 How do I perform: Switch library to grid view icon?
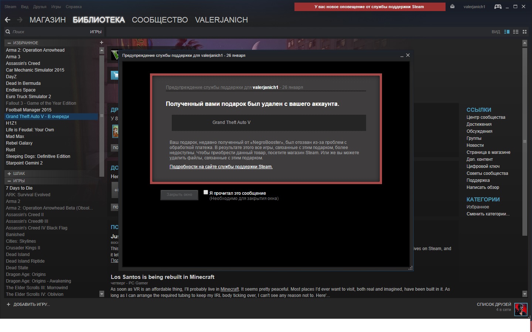coord(524,32)
